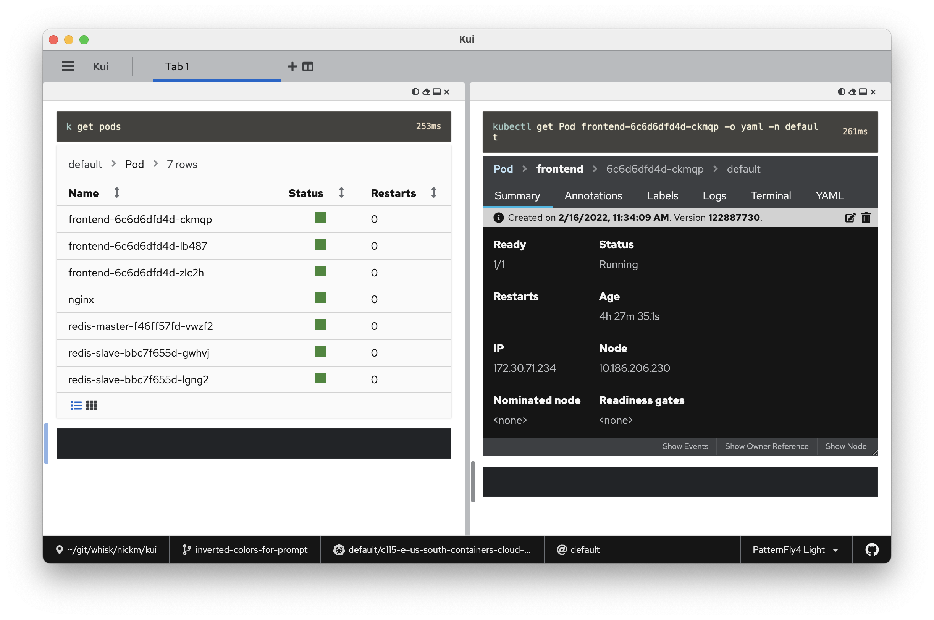Click the split screen icon
934x620 pixels.
tap(308, 66)
